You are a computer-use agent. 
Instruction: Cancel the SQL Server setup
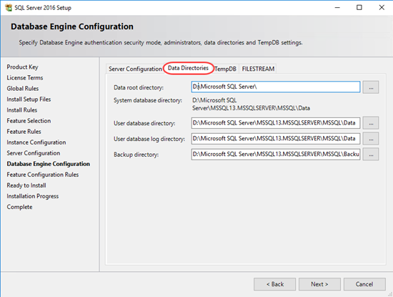(x=364, y=284)
